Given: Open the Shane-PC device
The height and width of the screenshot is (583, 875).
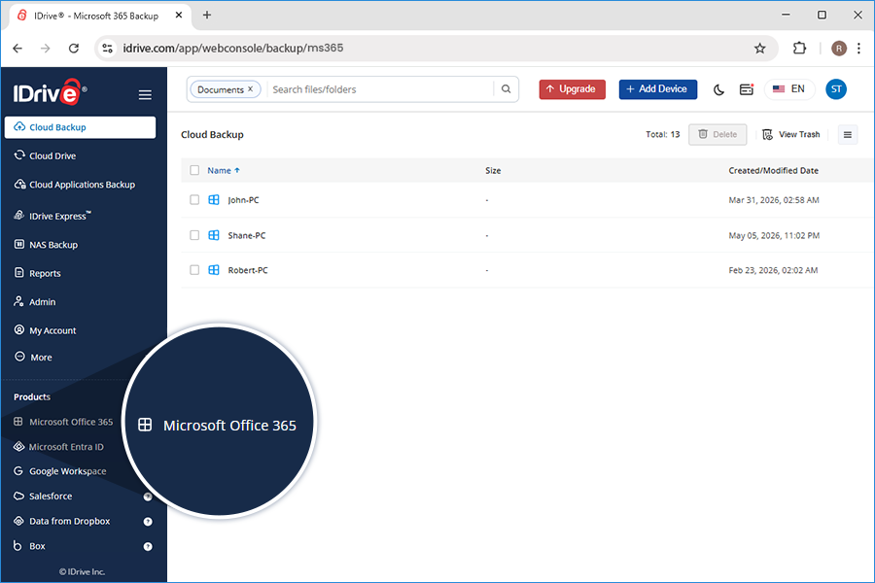Looking at the screenshot, I should click(247, 236).
